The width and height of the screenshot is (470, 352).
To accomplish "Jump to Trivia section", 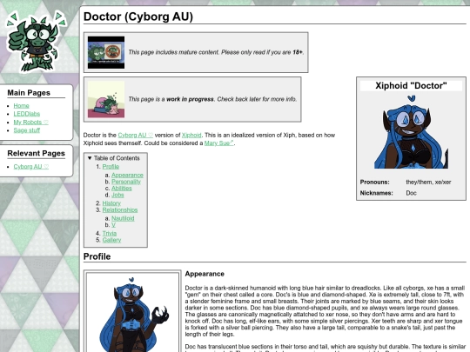I will pos(110,233).
